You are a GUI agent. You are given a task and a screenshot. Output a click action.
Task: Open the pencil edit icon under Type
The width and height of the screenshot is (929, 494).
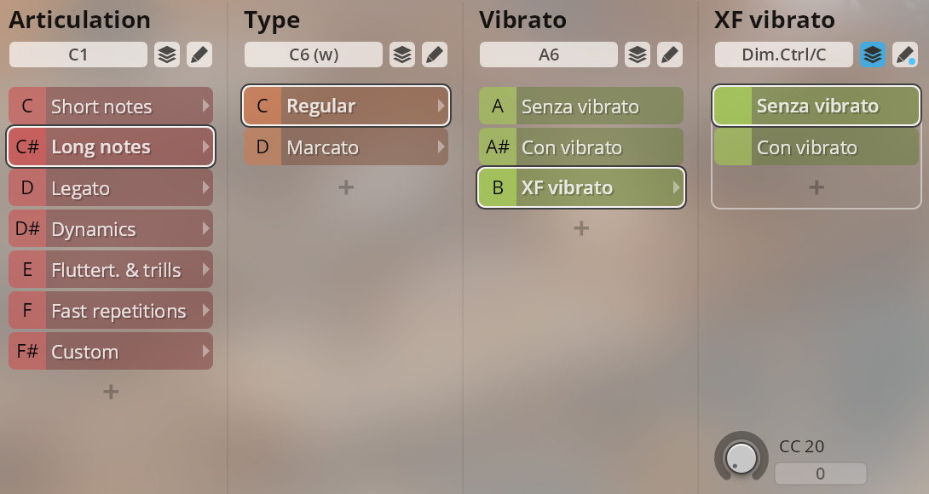coord(435,55)
